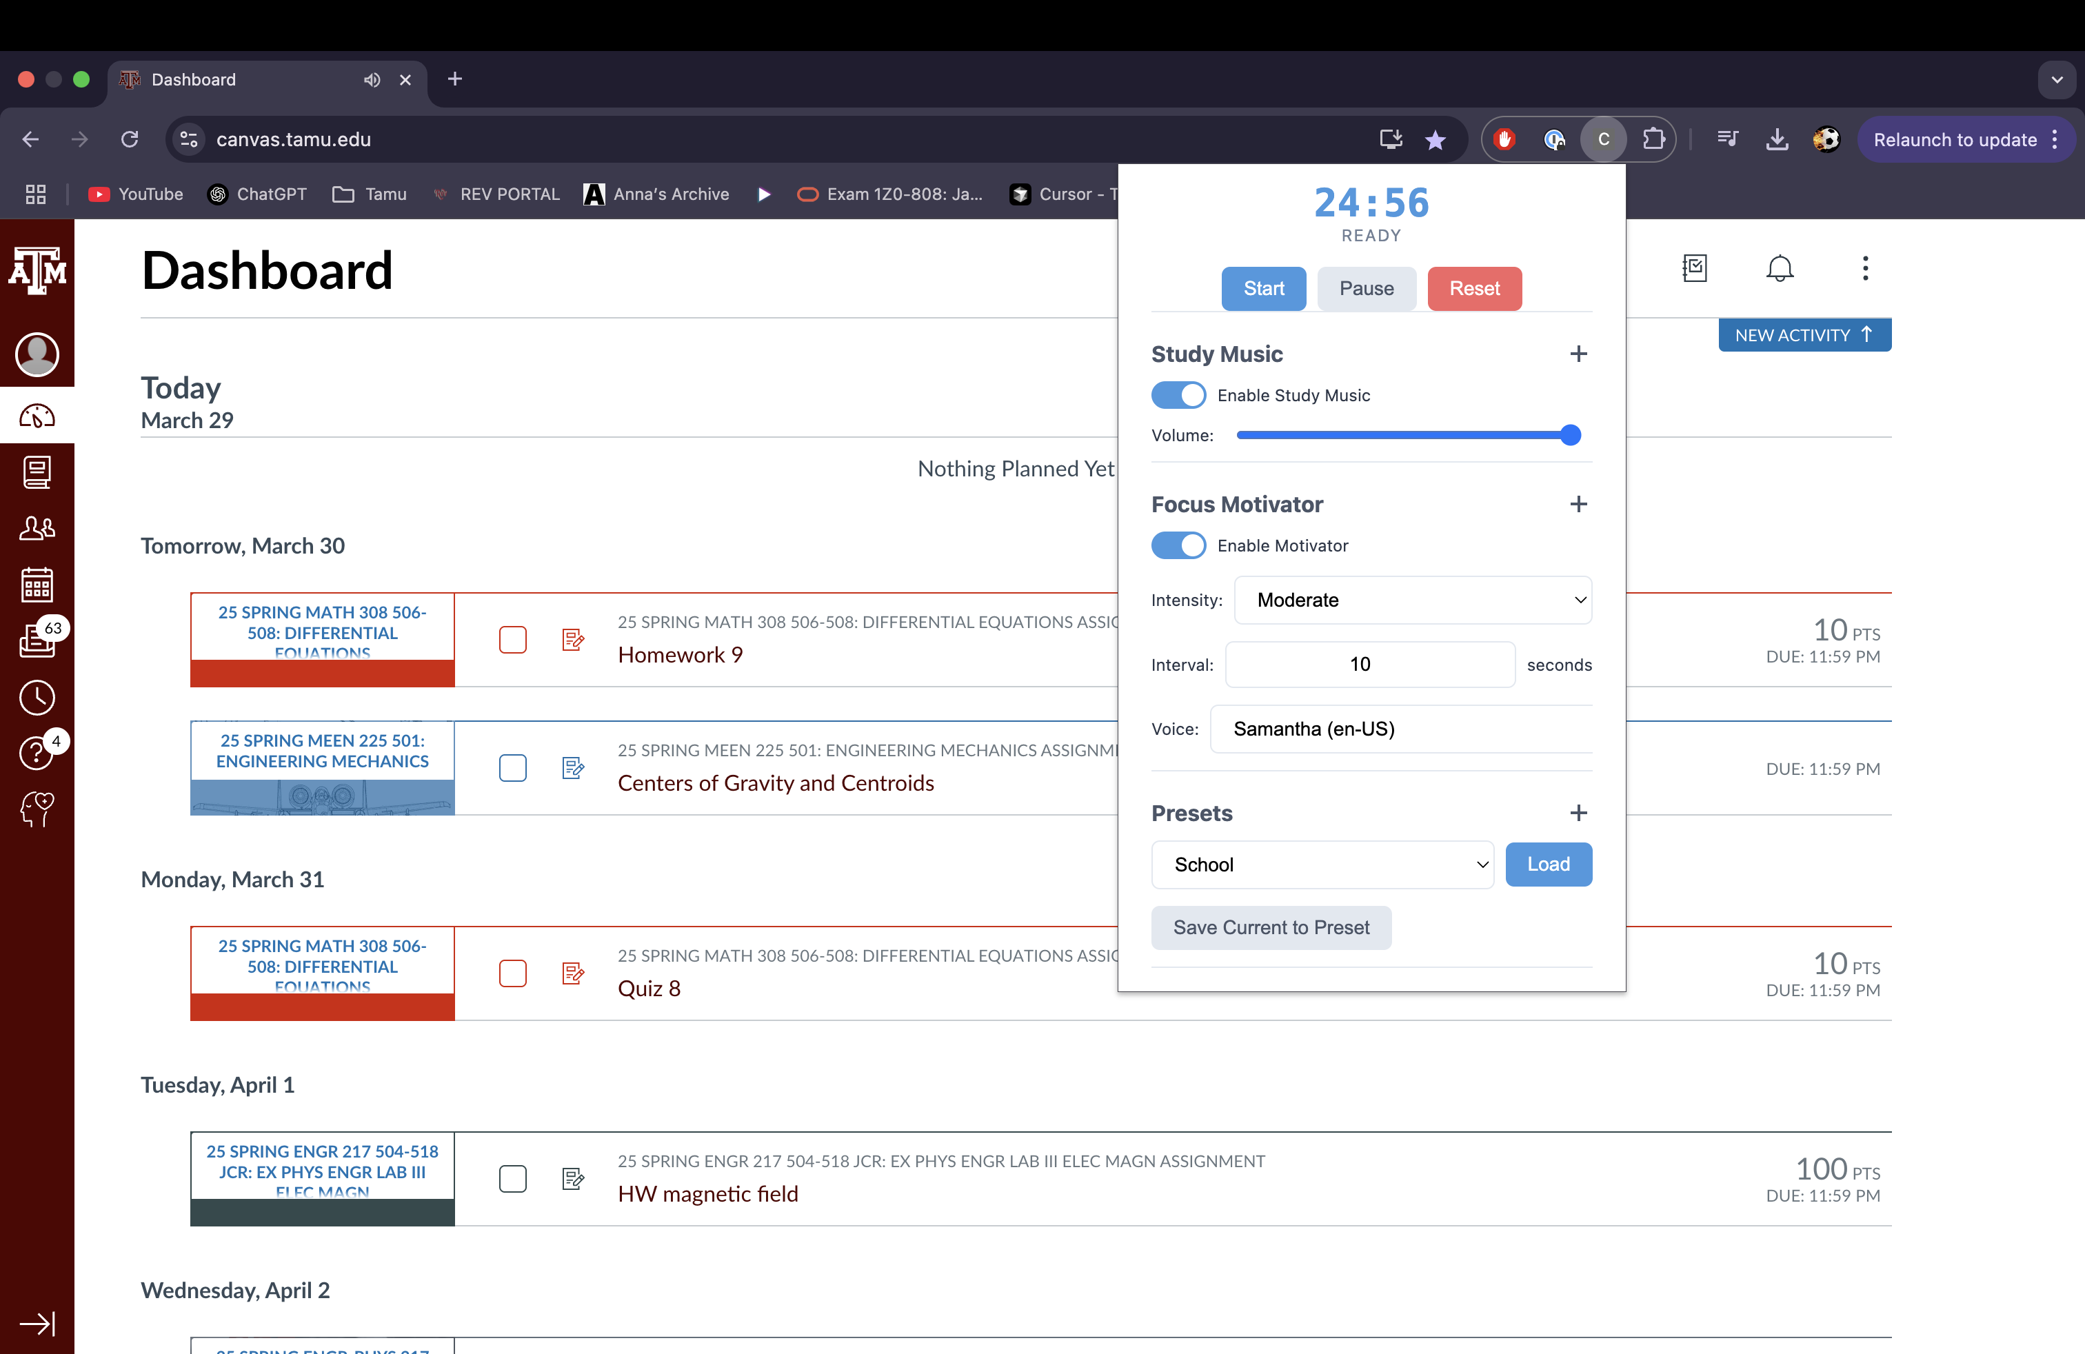Open the School presets dropdown
Viewport: 2085px width, 1354px height.
[1322, 865]
